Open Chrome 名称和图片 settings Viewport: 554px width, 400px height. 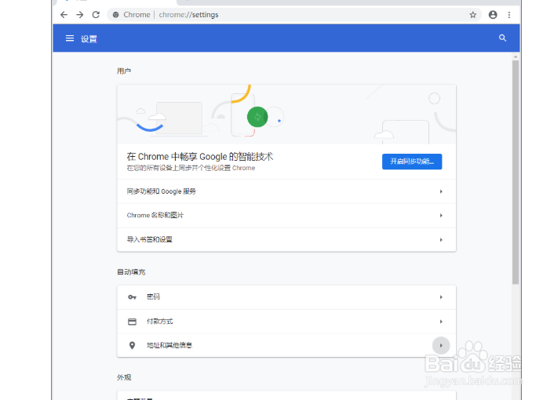pyautogui.click(x=286, y=216)
